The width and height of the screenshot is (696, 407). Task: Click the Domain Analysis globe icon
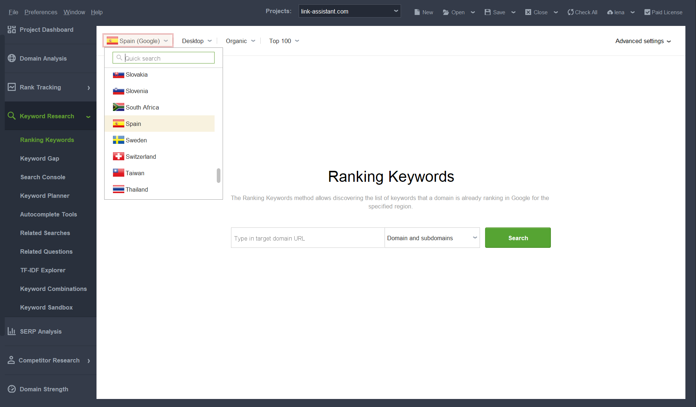click(x=12, y=58)
